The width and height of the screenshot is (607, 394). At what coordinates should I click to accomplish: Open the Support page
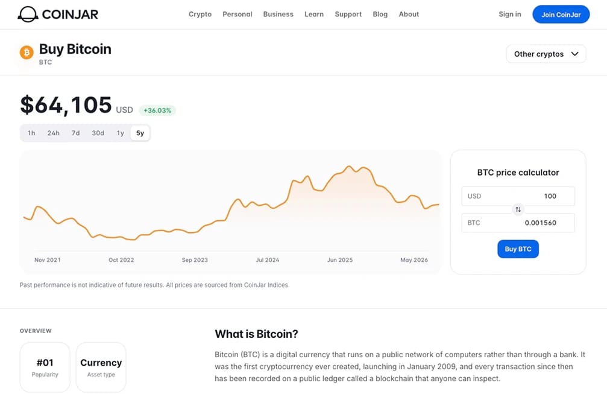click(348, 14)
